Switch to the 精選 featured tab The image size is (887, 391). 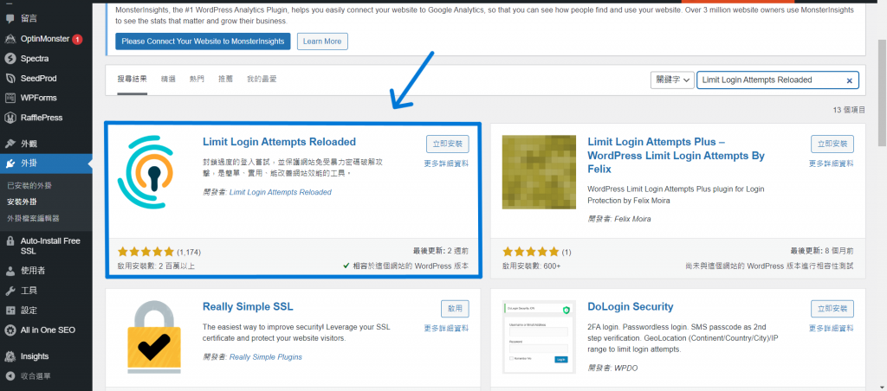[168, 80]
